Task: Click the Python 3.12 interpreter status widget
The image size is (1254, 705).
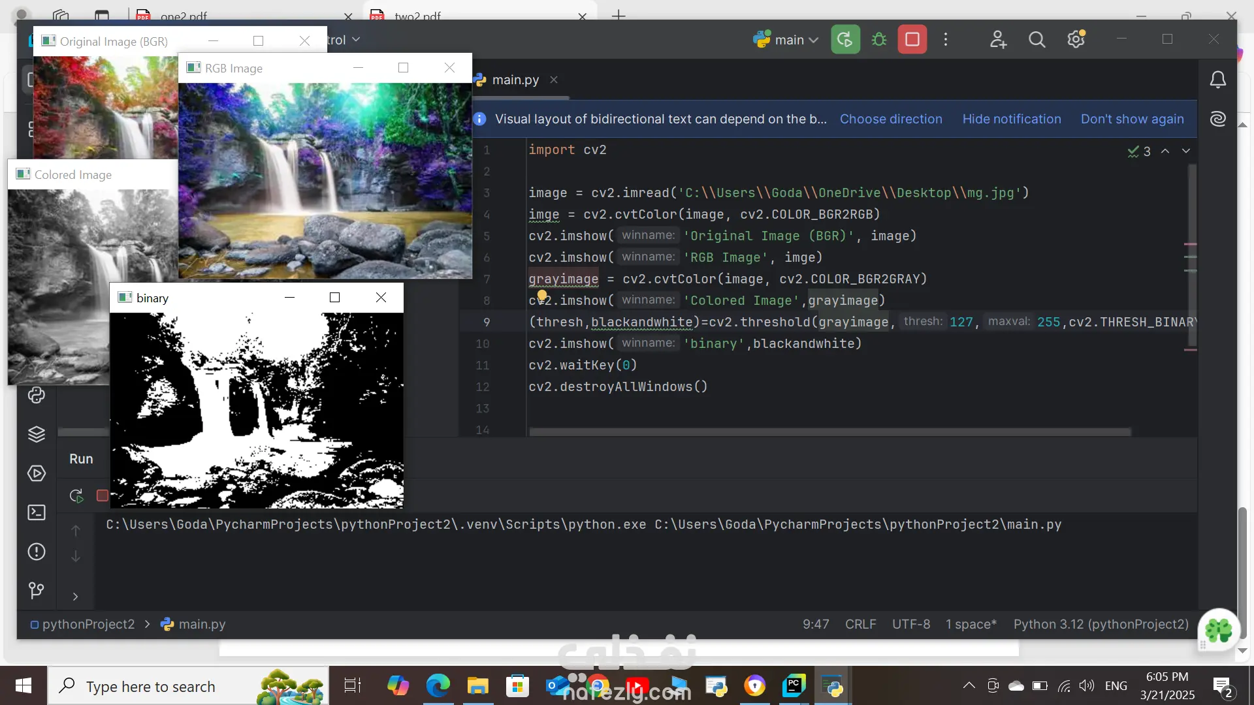Action: tap(1101, 624)
